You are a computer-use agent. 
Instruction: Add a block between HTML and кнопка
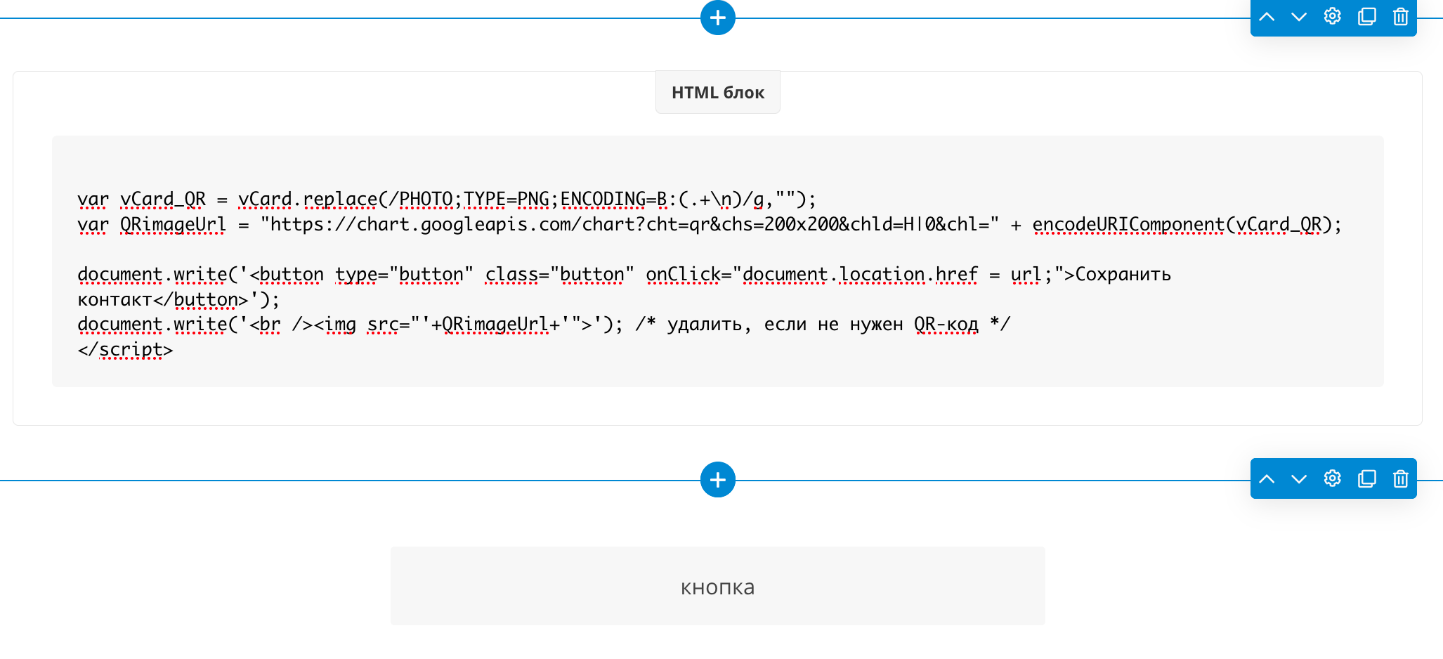pyautogui.click(x=717, y=480)
